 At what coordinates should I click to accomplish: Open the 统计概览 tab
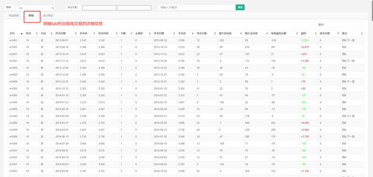pos(48,16)
